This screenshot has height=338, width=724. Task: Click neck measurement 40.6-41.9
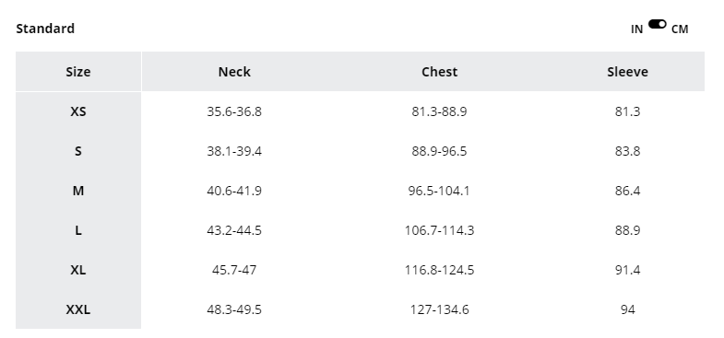click(x=234, y=191)
